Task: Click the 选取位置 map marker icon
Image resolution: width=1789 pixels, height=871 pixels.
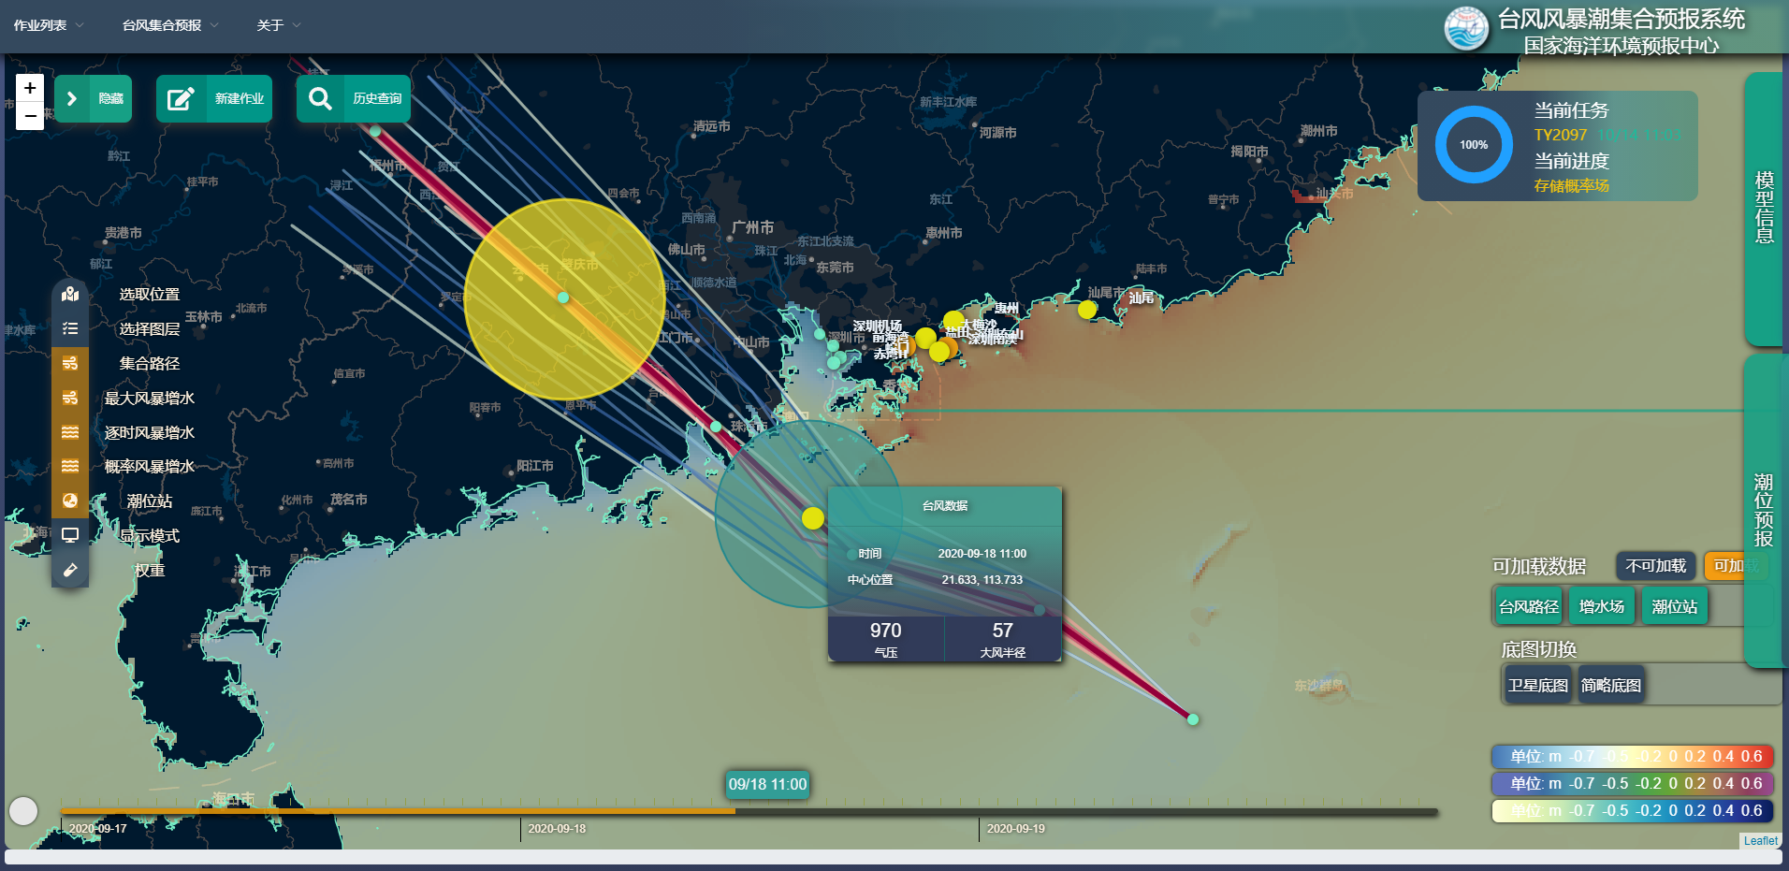Action: coord(70,294)
